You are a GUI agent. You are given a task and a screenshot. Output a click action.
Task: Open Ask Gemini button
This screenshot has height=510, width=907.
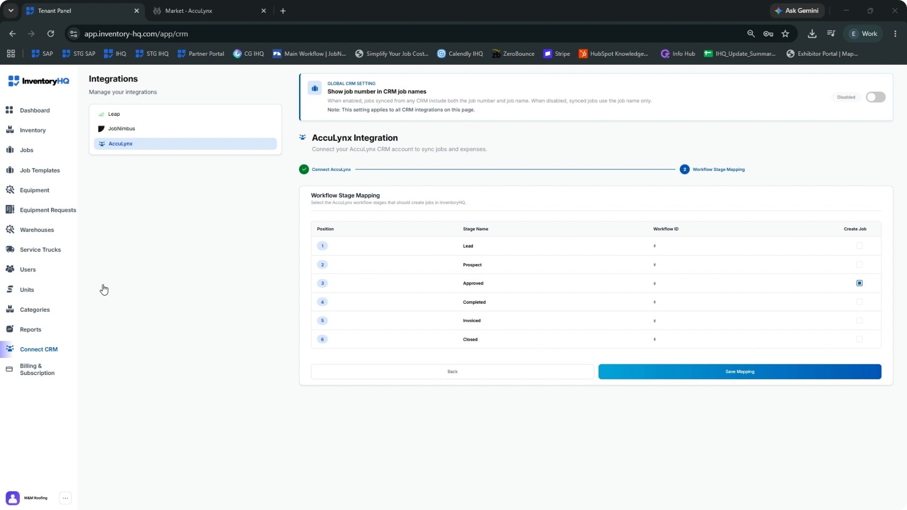tap(797, 10)
